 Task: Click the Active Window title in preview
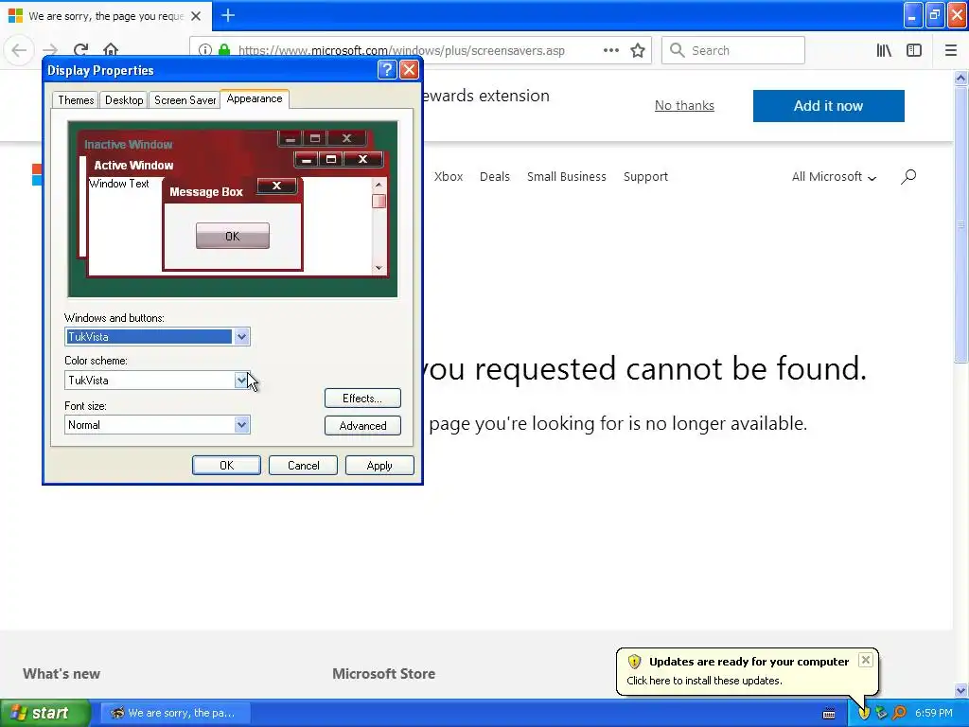coord(133,165)
